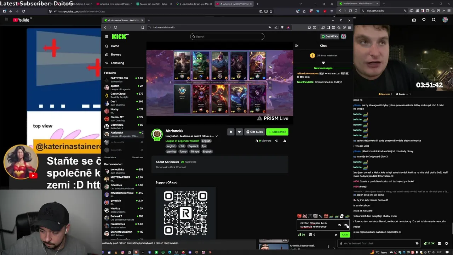
Task: Click the share stream icon
Action: (276, 141)
